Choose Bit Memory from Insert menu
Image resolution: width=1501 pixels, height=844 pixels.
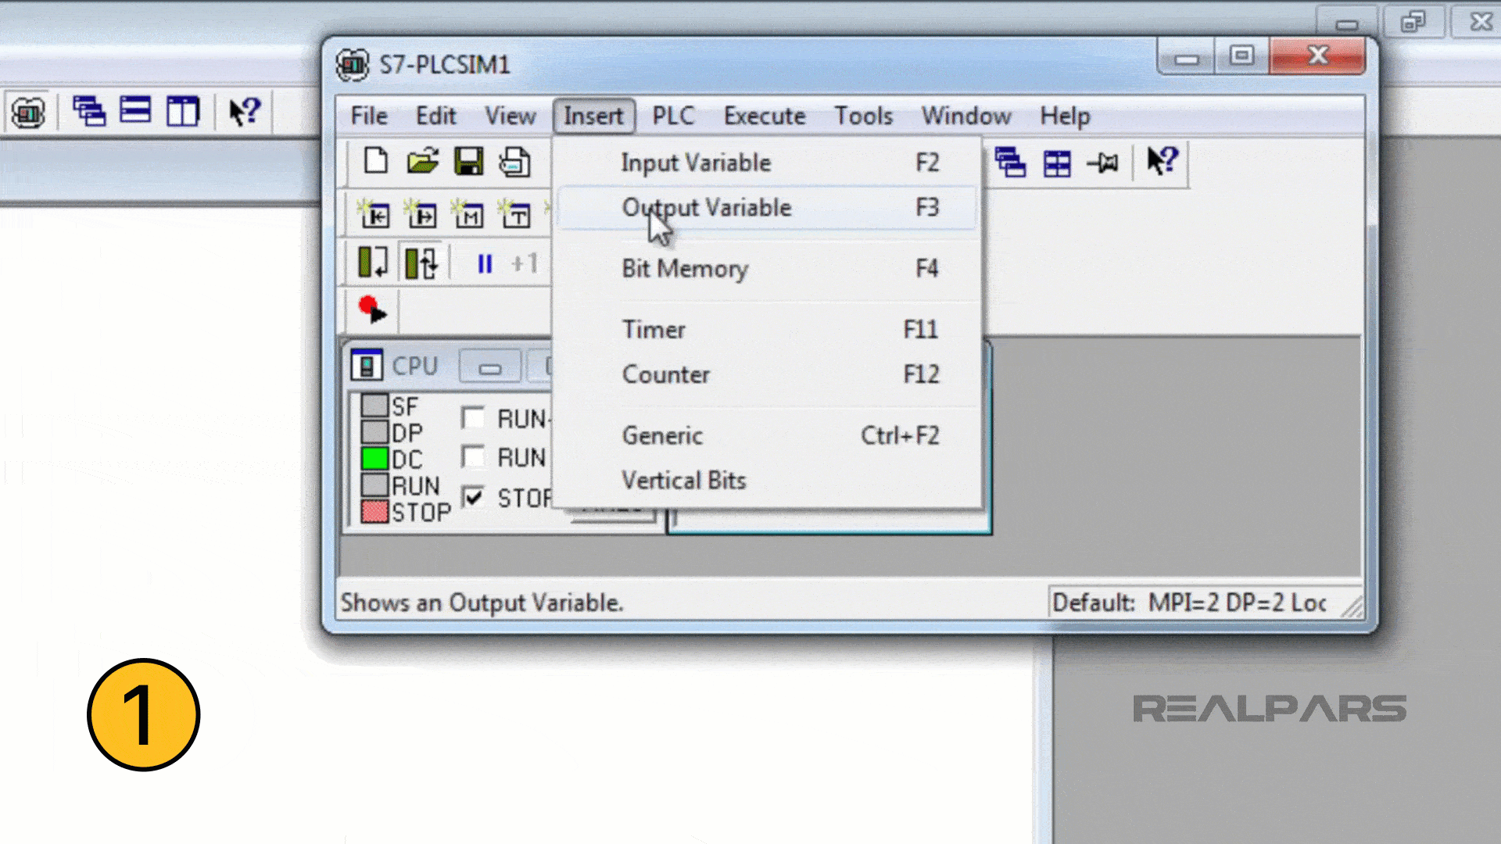[768, 269]
